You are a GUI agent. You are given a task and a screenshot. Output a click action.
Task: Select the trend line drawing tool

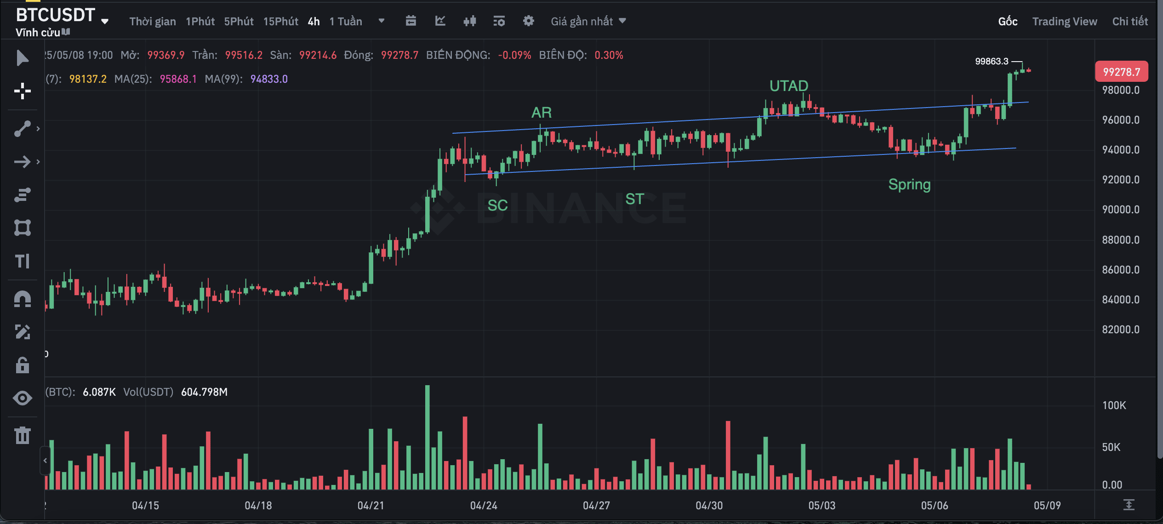click(x=22, y=129)
